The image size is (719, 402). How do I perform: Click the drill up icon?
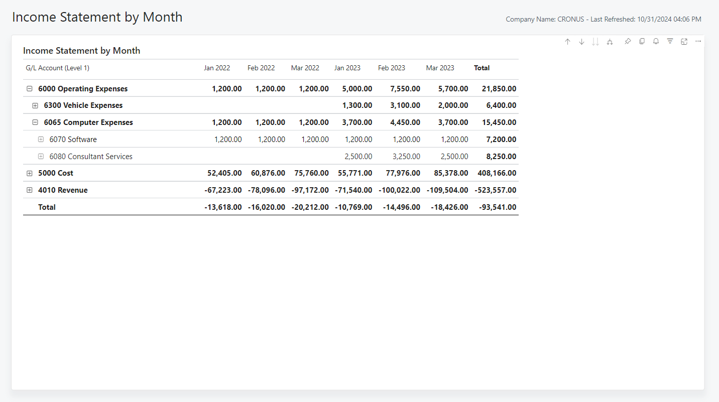(x=567, y=41)
